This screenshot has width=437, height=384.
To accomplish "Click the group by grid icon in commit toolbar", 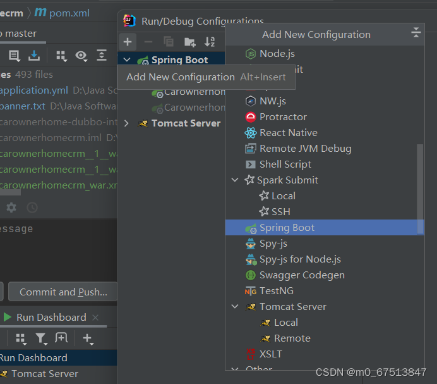I will tap(61, 56).
